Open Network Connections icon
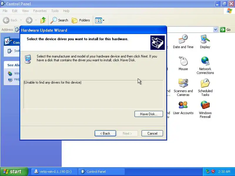 pyautogui.click(x=205, y=65)
